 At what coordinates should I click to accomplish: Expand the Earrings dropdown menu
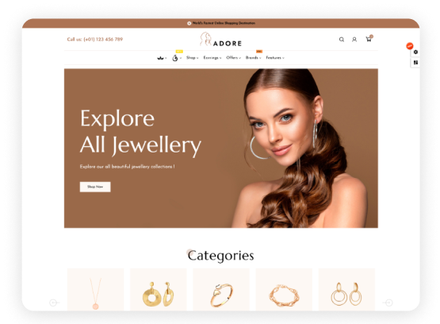[212, 58]
